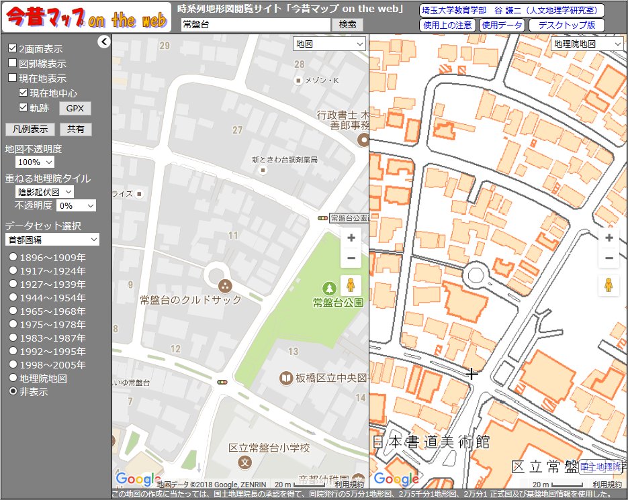This screenshot has width=628, height=500.
Task: Select the 1965～1968年 map period
Action: pos(13,311)
